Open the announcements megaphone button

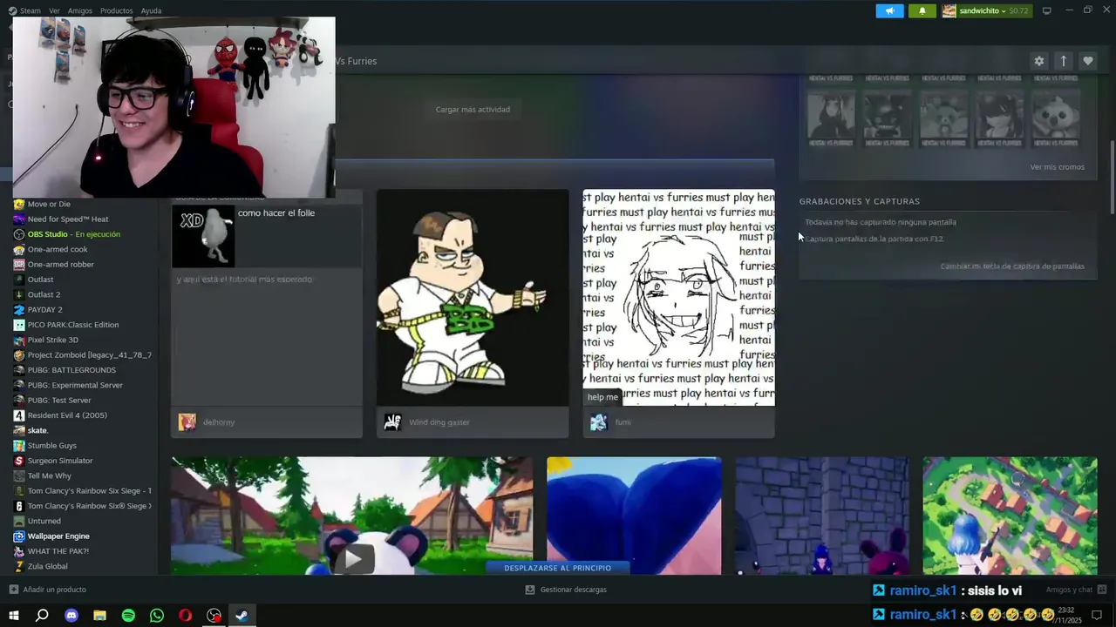889,10
